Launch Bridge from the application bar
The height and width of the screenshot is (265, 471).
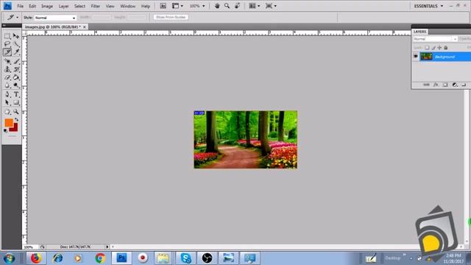(163, 6)
